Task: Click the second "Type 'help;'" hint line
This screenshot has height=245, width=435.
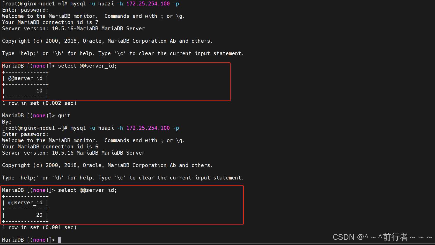Action: click(123, 178)
